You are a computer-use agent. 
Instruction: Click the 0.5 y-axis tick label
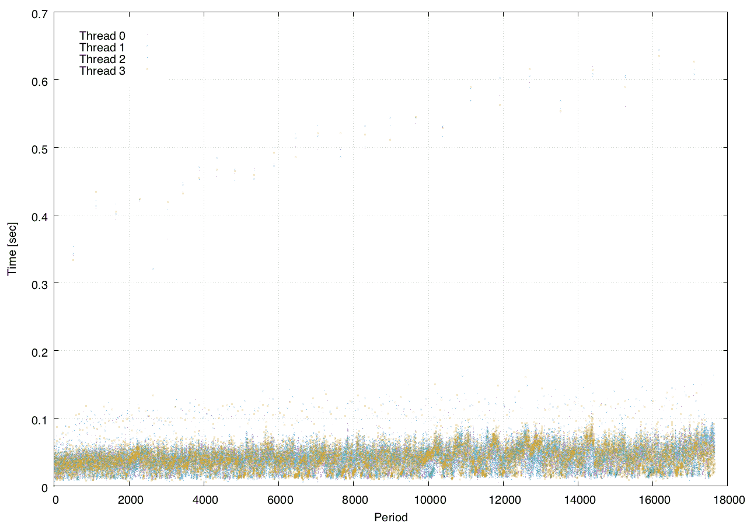point(40,148)
